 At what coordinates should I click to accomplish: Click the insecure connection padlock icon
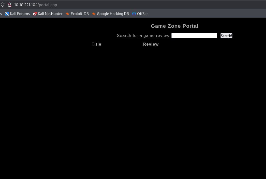pos(10,5)
